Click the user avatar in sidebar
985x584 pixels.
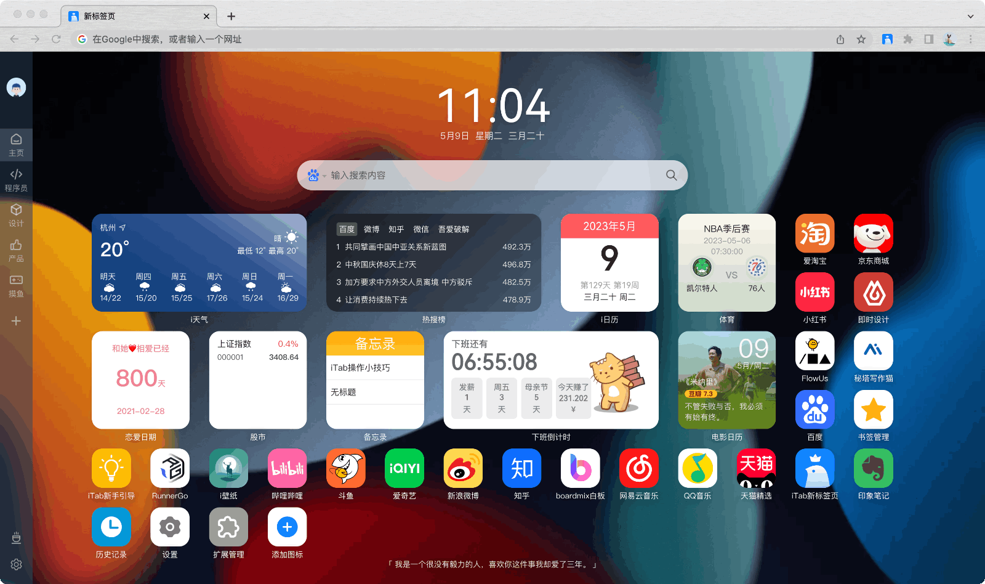pyautogui.click(x=16, y=87)
